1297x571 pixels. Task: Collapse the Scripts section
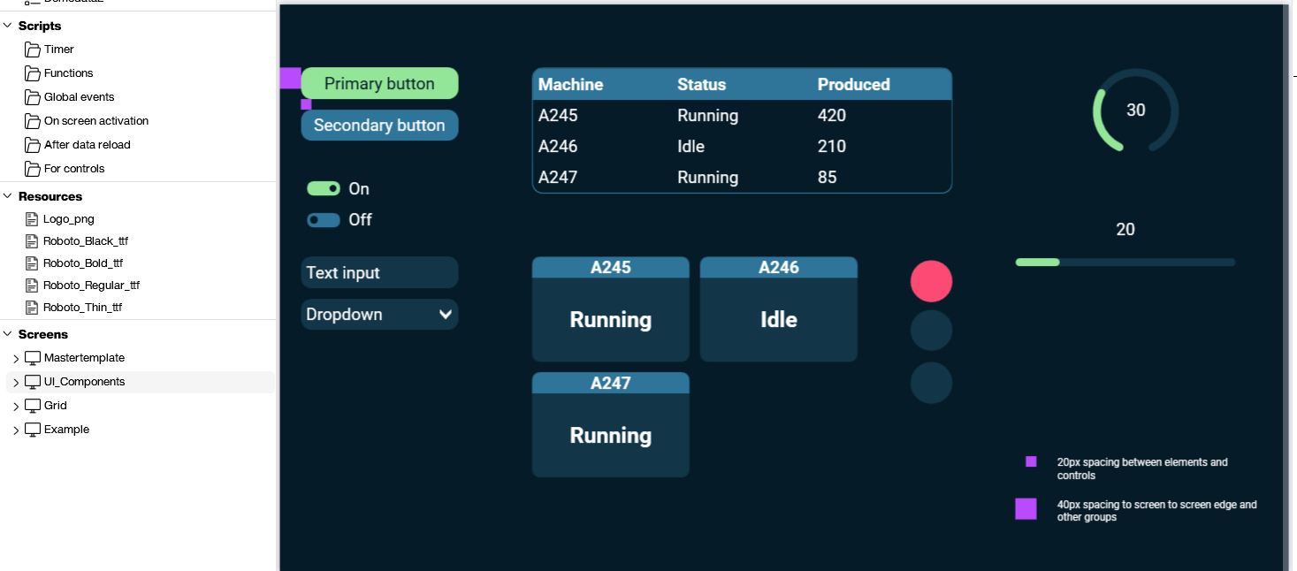(7, 26)
